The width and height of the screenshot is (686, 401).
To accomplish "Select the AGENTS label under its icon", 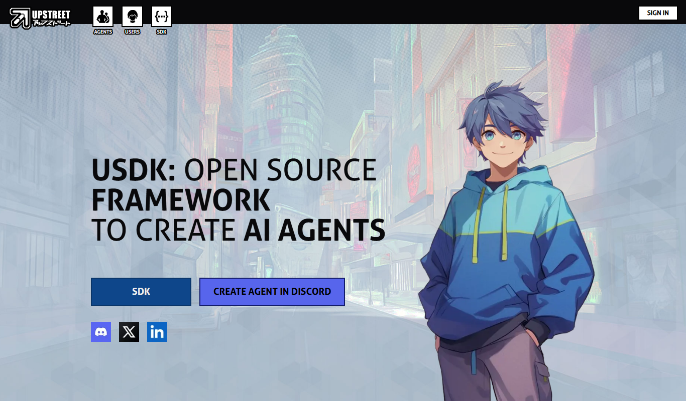I will 103,32.
